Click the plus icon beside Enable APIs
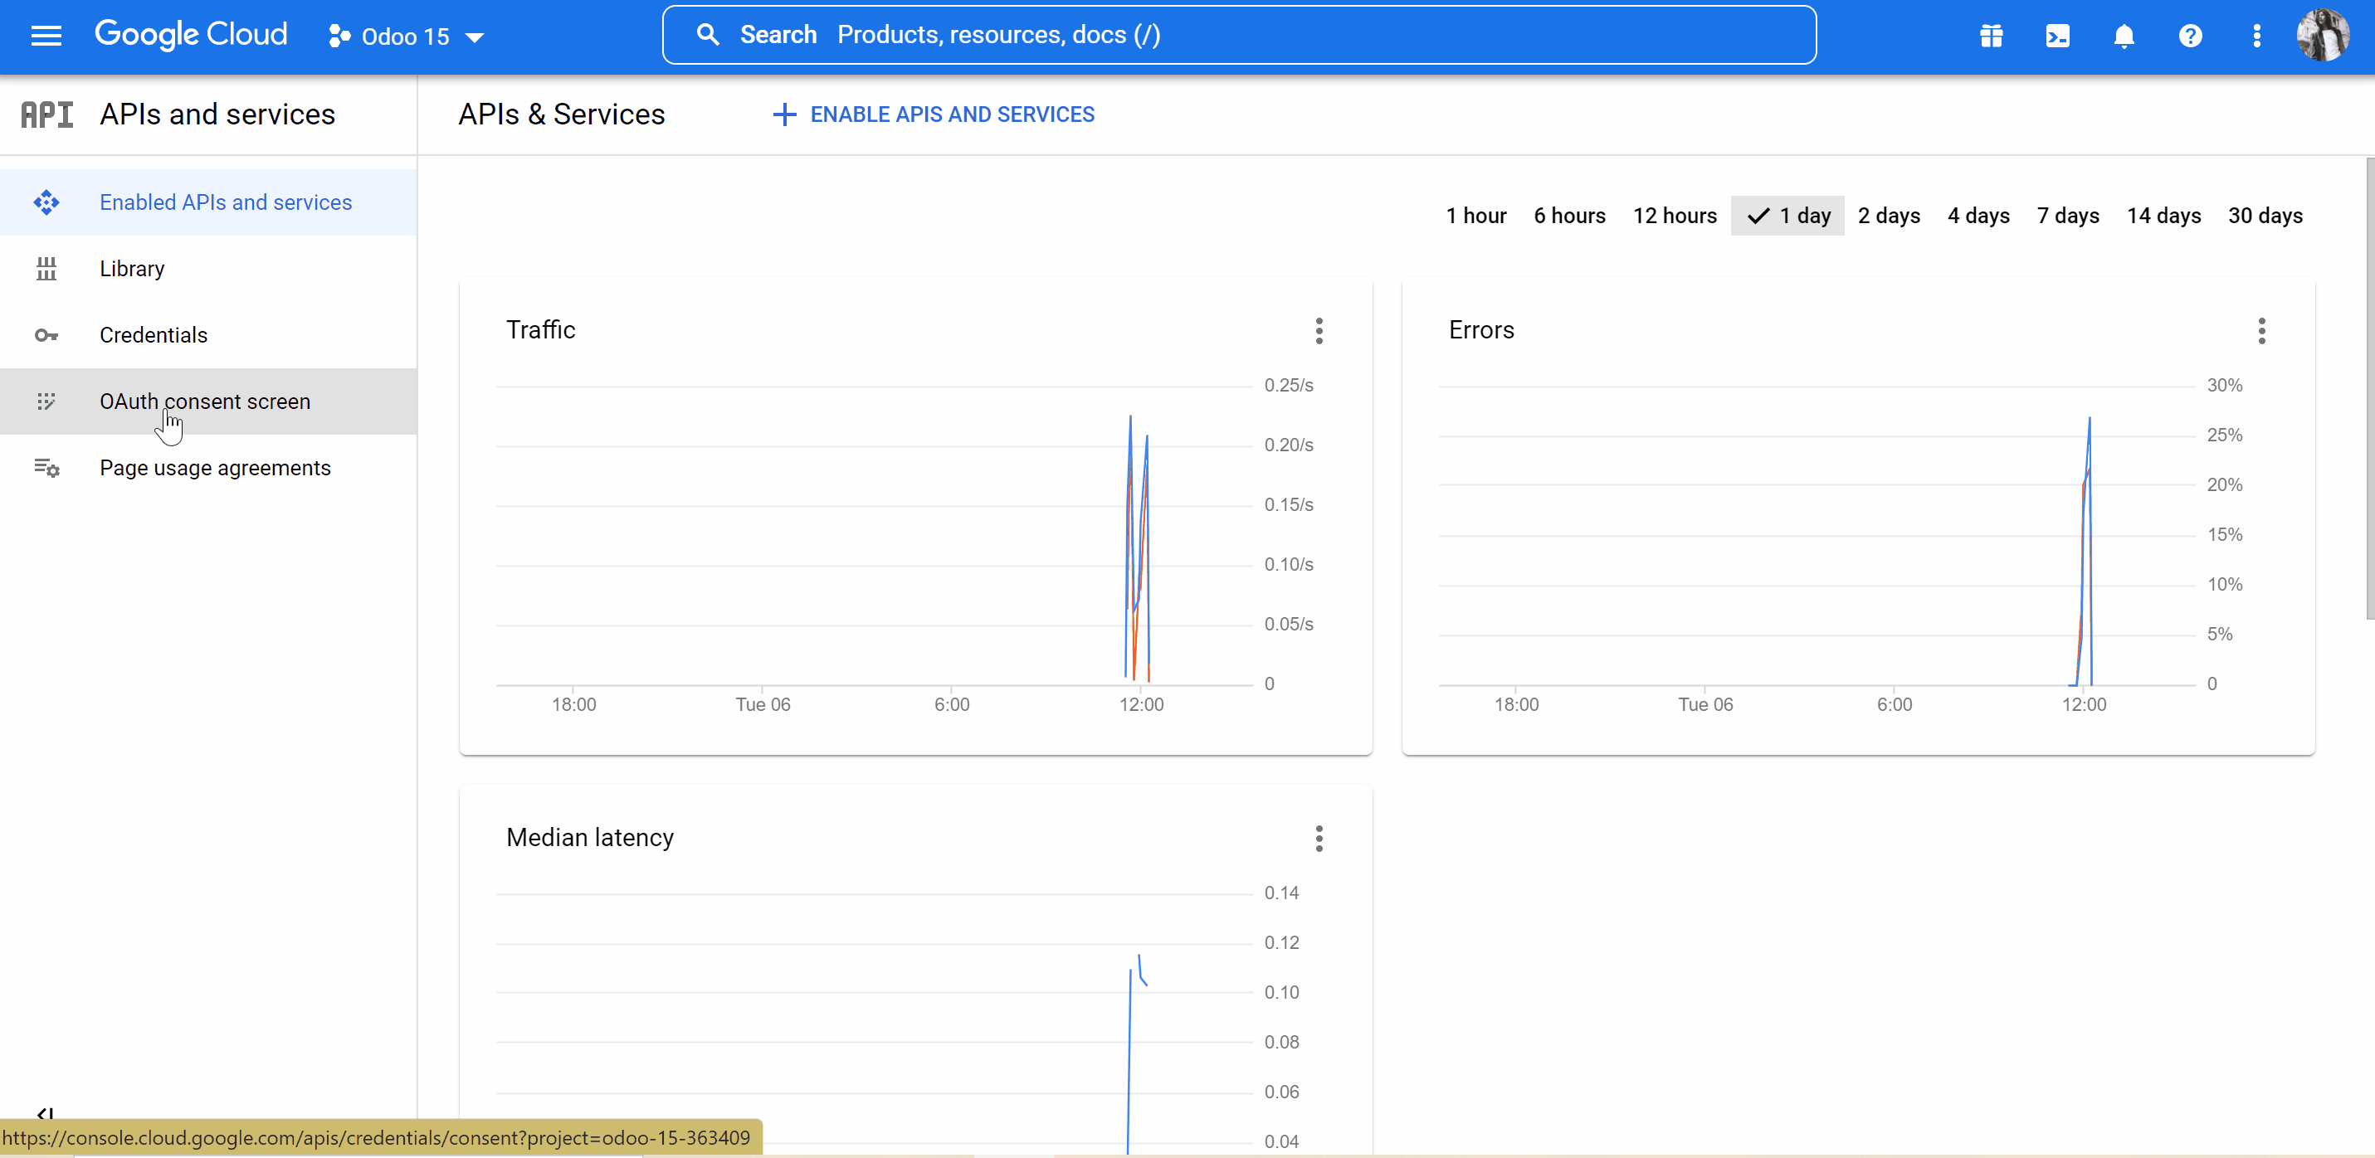 (x=783, y=114)
